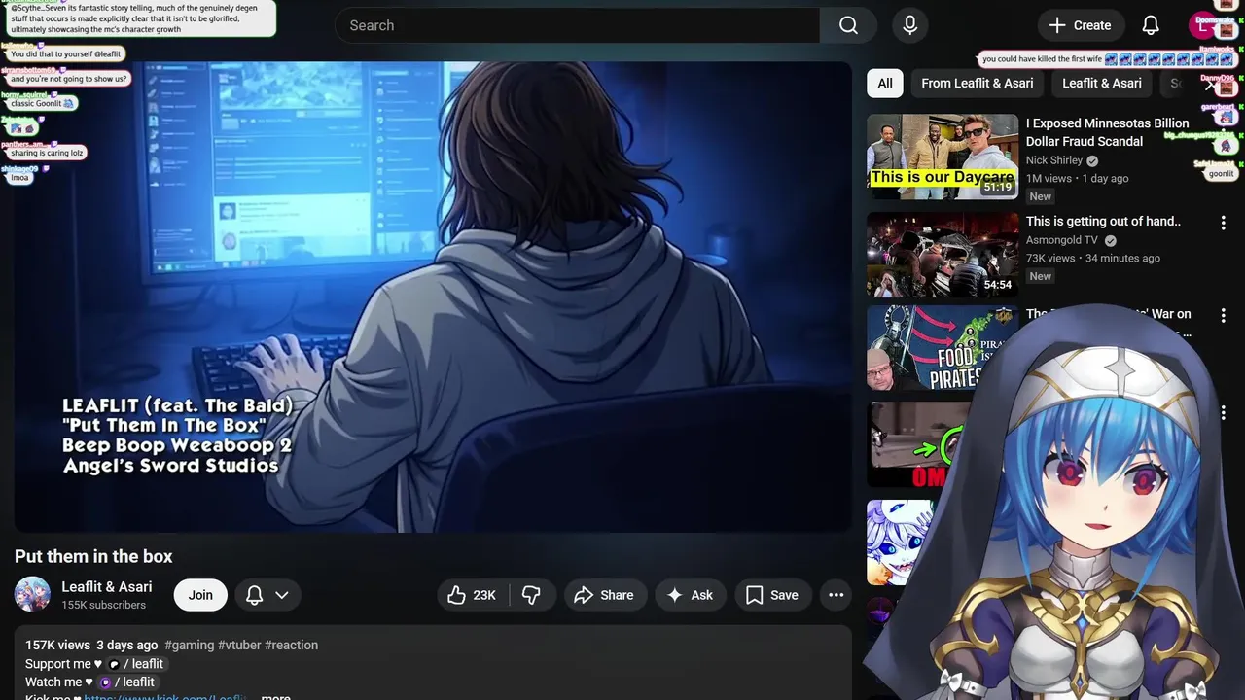Click the 'Put them in the box' title

(93, 556)
